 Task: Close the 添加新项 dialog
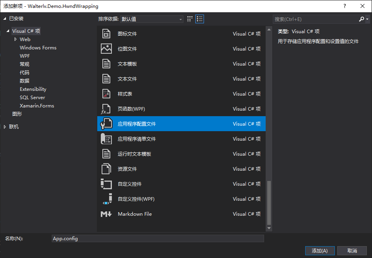click(362, 6)
